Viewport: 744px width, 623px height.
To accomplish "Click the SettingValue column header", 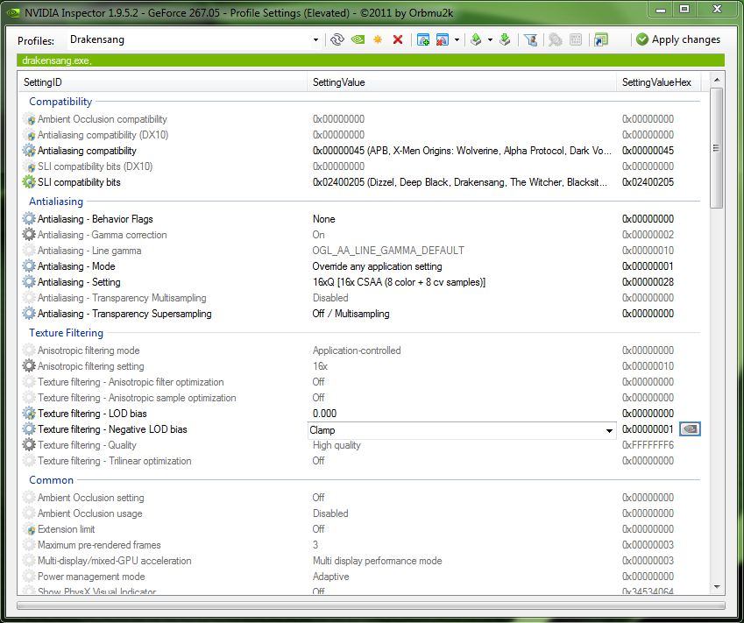I will 462,82.
